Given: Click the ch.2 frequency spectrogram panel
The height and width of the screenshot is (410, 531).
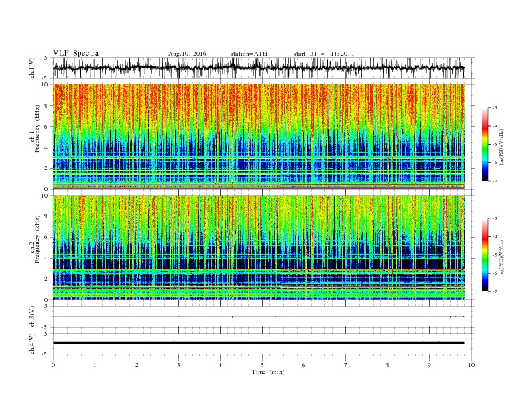Looking at the screenshot, I should click(259, 247).
